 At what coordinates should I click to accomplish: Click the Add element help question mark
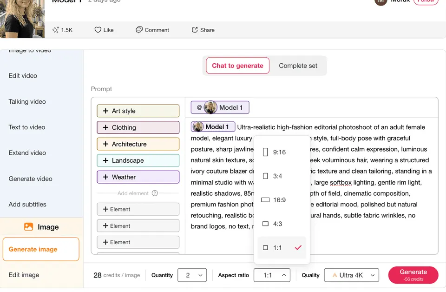point(155,193)
